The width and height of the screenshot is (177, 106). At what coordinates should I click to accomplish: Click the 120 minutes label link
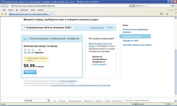[29, 53]
